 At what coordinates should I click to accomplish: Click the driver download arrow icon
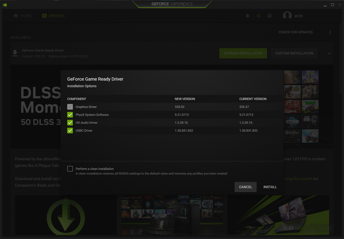pyautogui.click(x=15, y=53)
